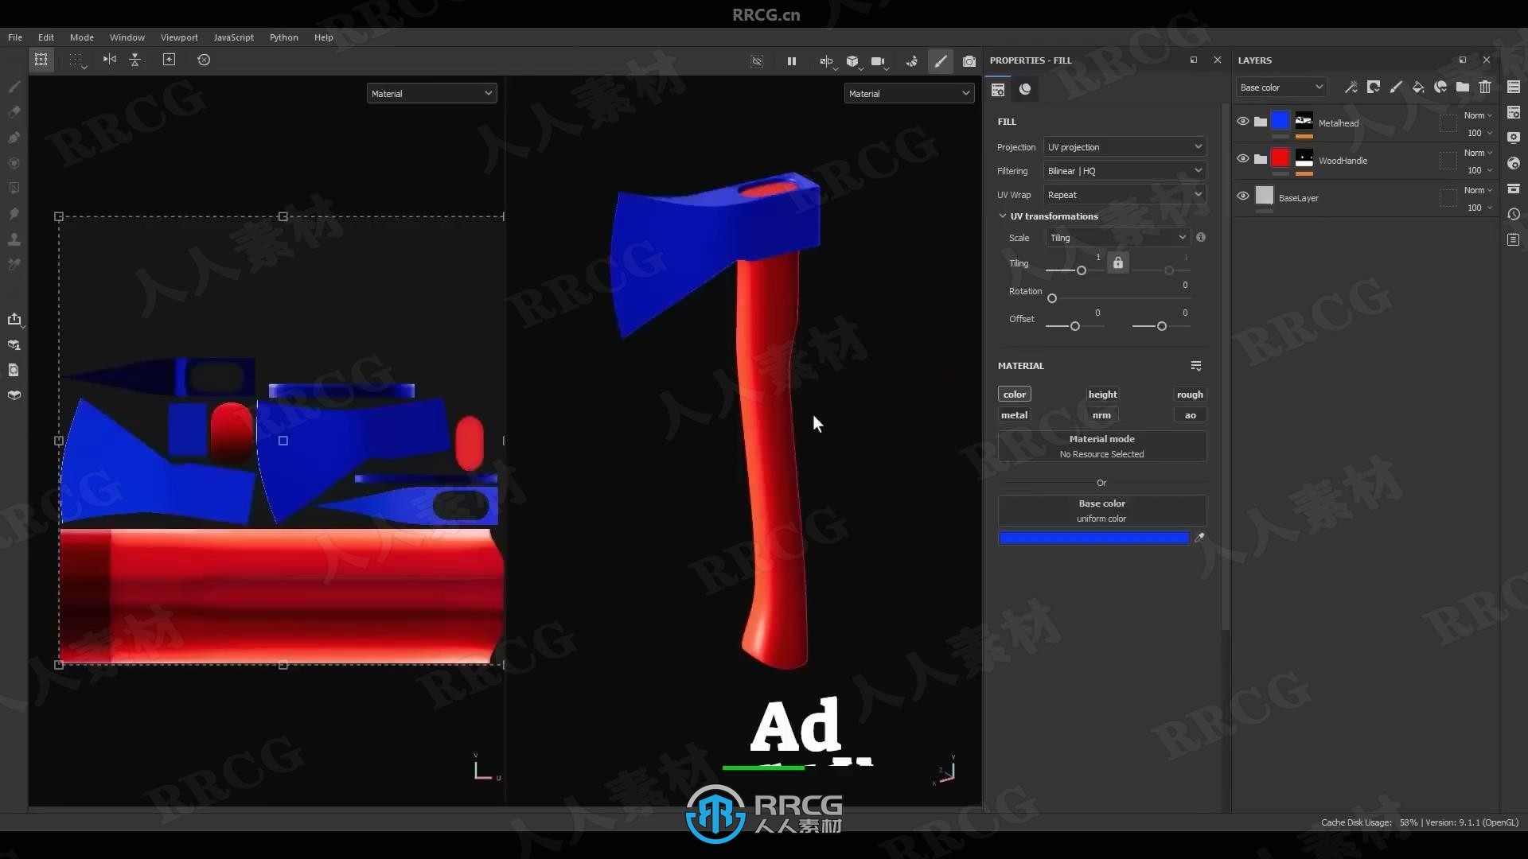Hide the Metalhead layer folder
This screenshot has width=1528, height=859.
click(x=1243, y=122)
